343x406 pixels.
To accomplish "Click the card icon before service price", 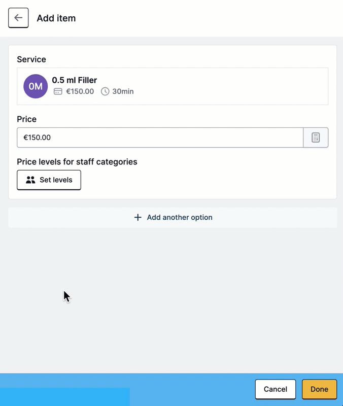I will [x=58, y=91].
